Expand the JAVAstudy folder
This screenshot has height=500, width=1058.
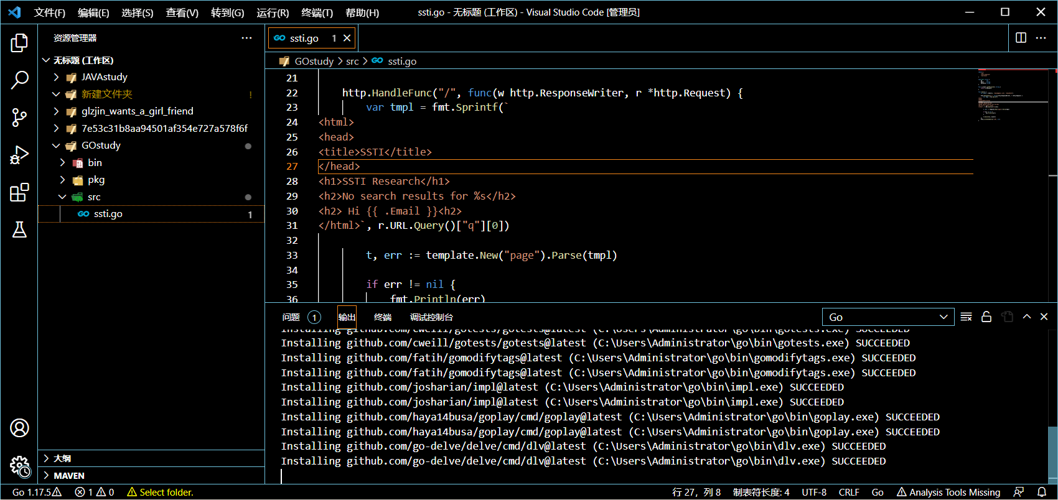click(104, 77)
